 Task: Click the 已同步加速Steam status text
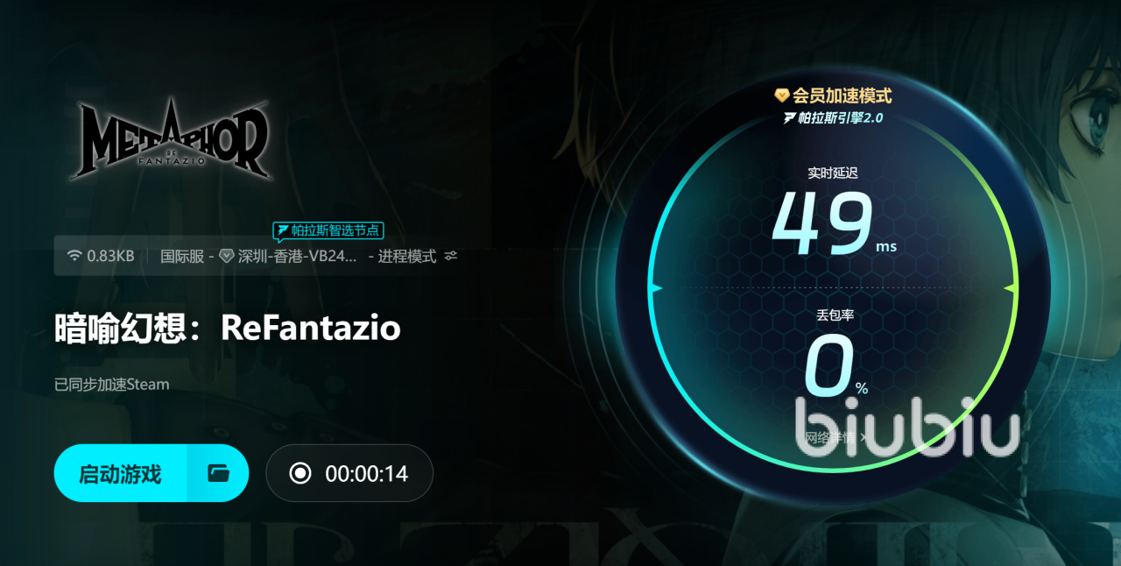[x=111, y=384]
